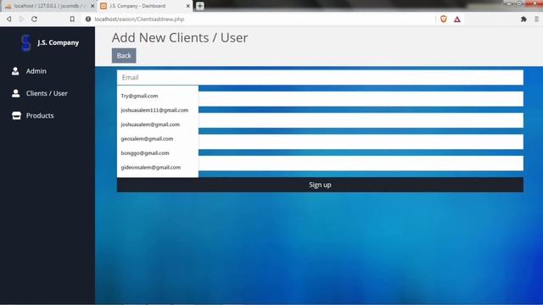Open Brave Shields lion icon

(x=443, y=19)
